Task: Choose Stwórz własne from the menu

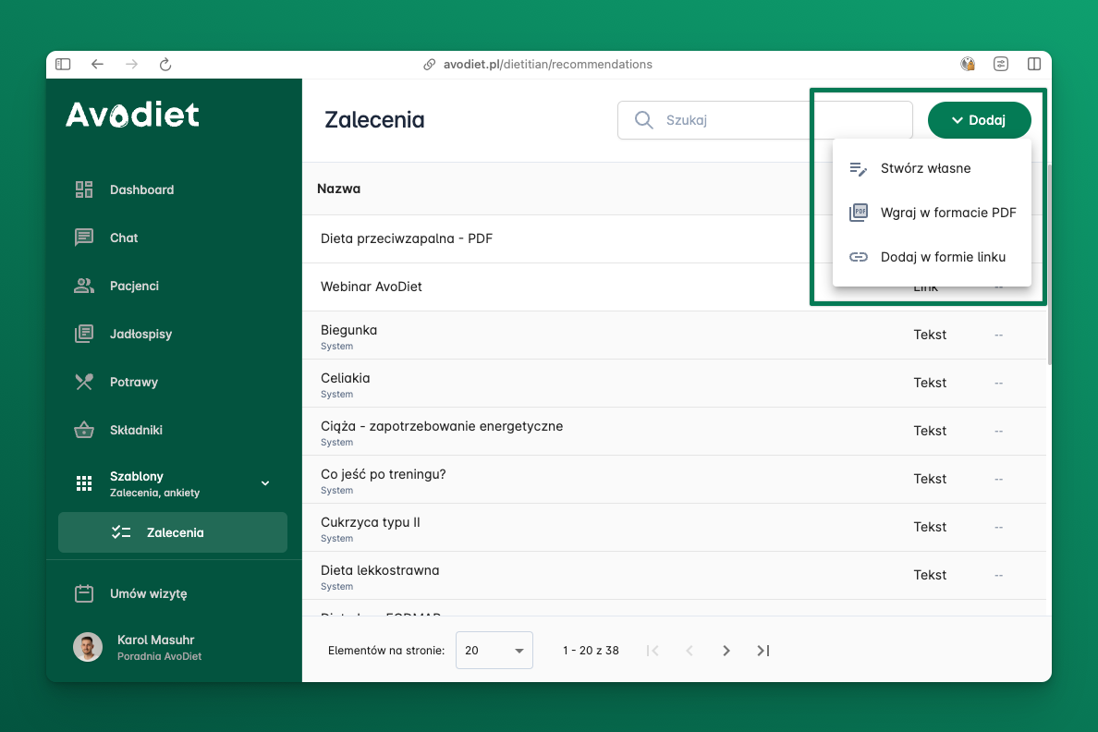Action: (925, 168)
